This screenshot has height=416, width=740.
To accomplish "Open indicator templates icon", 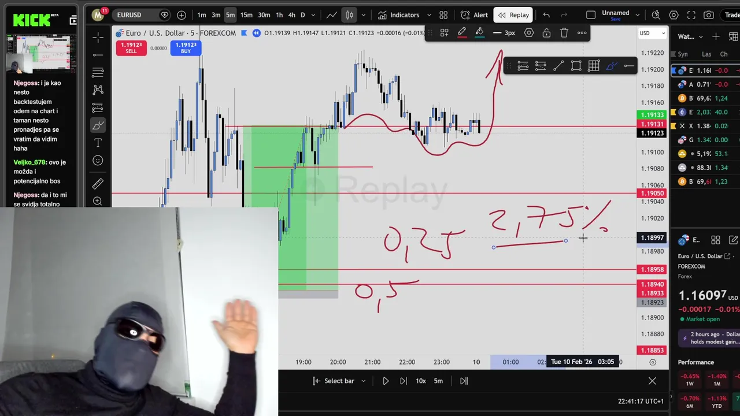I will [x=443, y=15].
